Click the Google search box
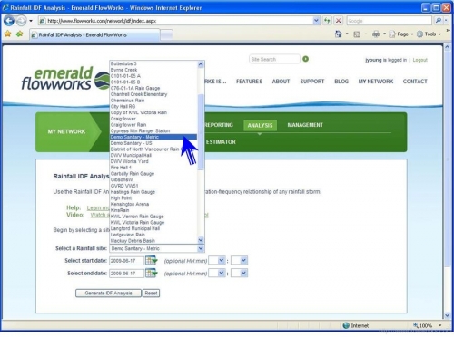The image size is (454, 337). (x=389, y=21)
